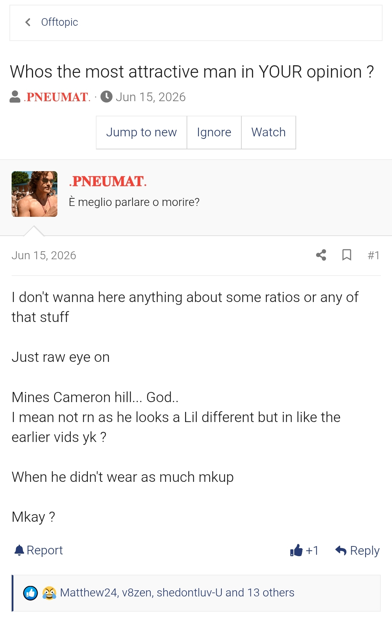Open the '13 others' reactions list

[x=271, y=592]
